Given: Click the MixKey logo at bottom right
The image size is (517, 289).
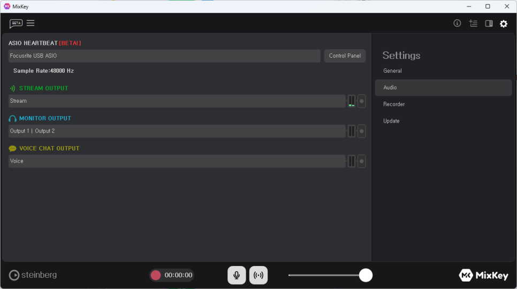Looking at the screenshot, I should point(483,275).
